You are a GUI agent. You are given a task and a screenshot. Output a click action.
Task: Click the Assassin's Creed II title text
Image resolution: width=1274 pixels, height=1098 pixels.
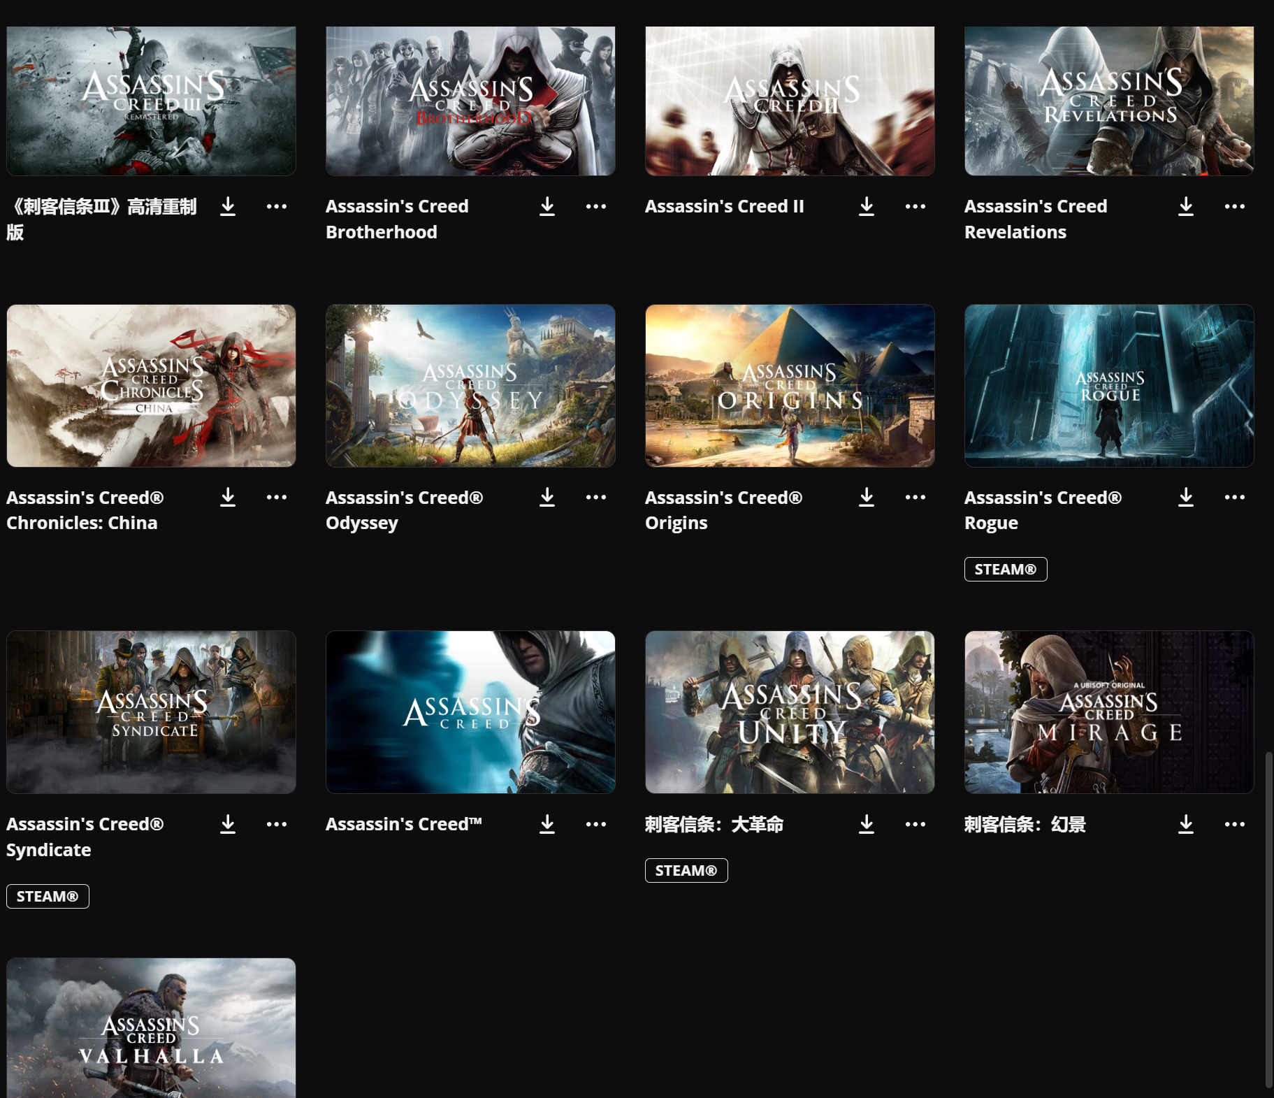[725, 206]
